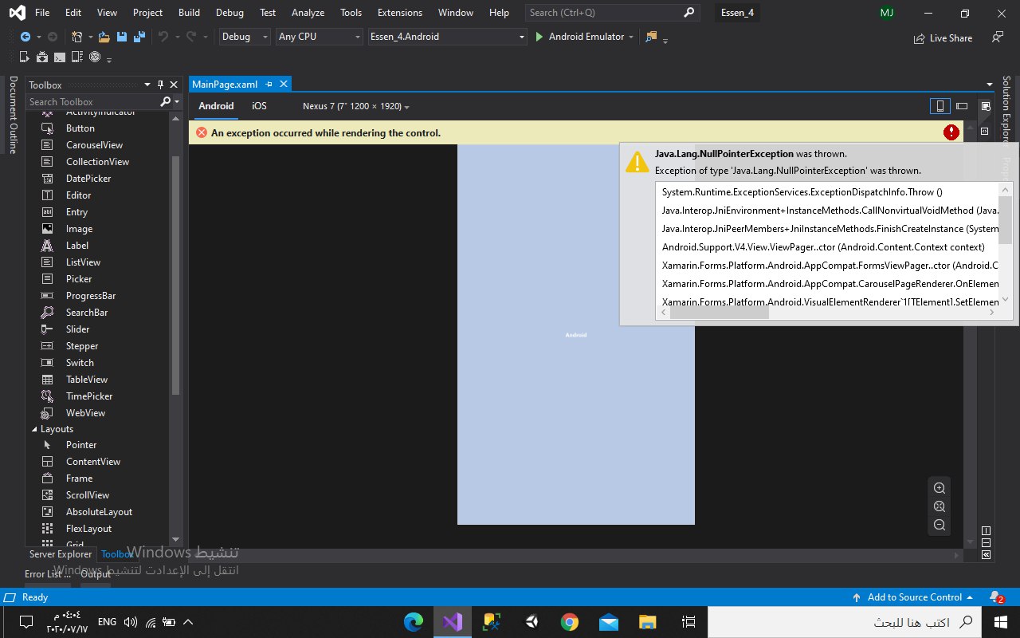Open the Output panel tab
This screenshot has height=638, width=1020.
point(96,573)
